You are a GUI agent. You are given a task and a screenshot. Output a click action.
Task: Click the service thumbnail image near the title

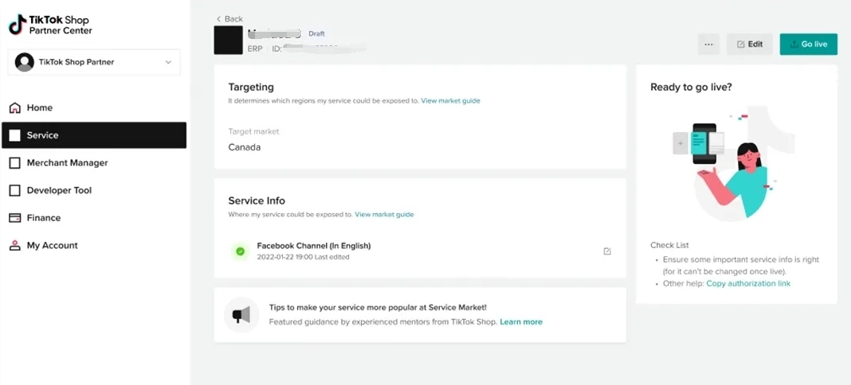[x=229, y=41]
